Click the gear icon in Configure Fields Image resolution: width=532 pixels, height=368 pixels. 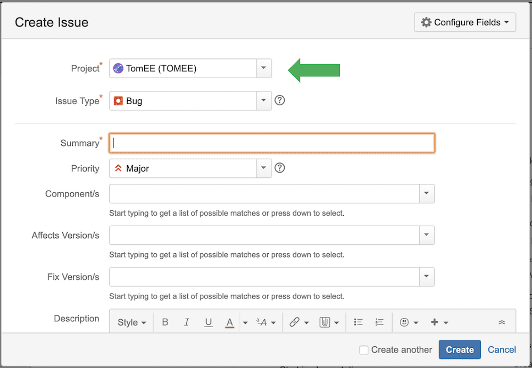coord(426,22)
